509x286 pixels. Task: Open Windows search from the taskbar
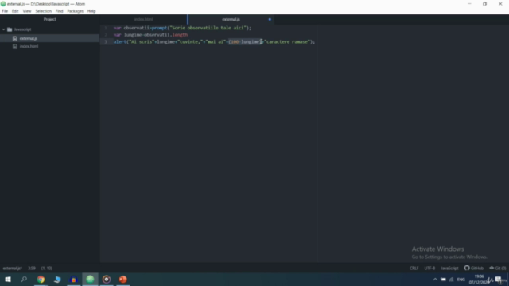tap(24, 279)
